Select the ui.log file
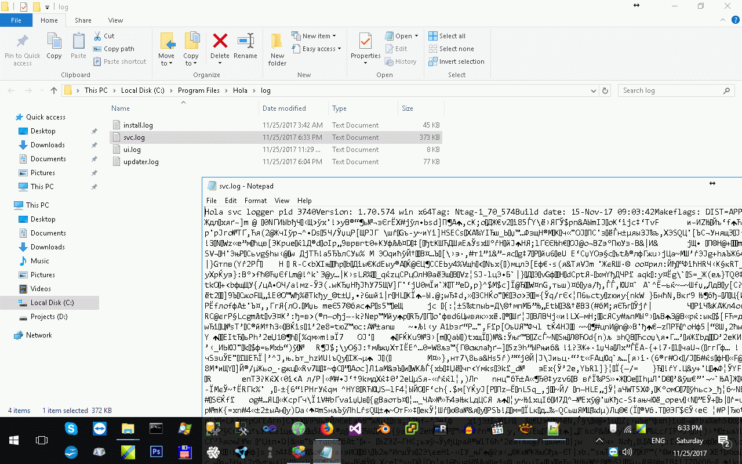The width and height of the screenshot is (742, 464). [x=275, y=150]
